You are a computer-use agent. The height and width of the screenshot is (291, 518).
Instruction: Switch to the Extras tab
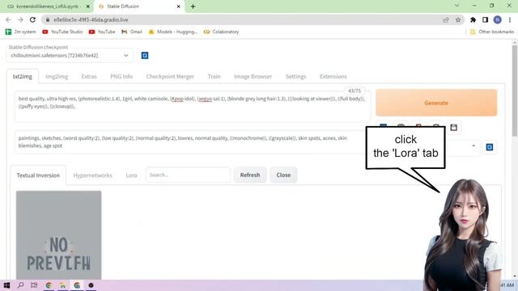pyautogui.click(x=89, y=77)
